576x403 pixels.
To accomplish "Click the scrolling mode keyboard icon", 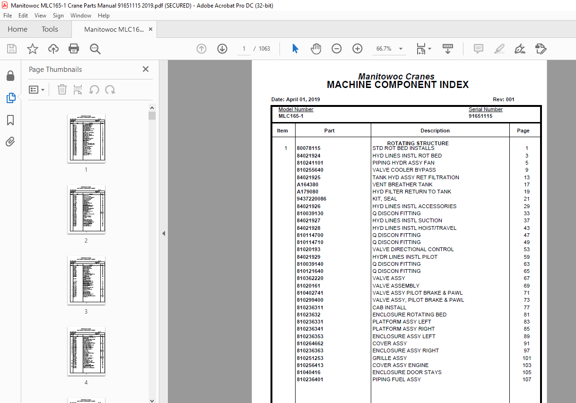I will 448,49.
